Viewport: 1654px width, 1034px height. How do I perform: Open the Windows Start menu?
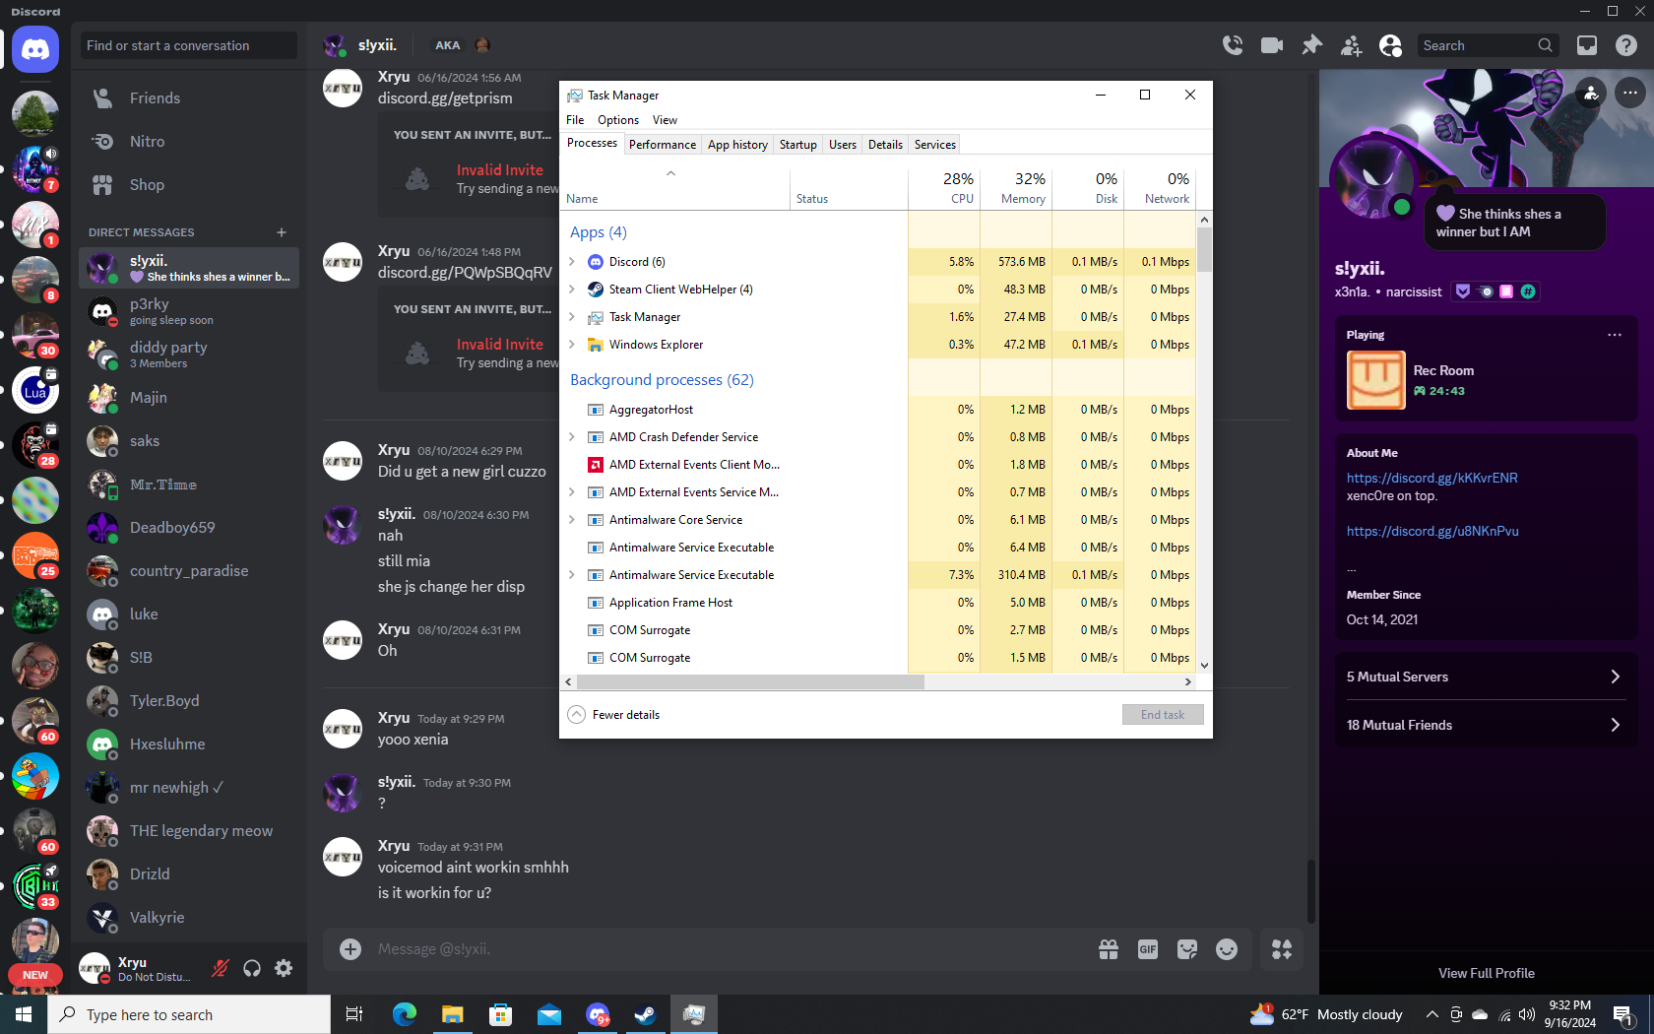pos(24,1014)
